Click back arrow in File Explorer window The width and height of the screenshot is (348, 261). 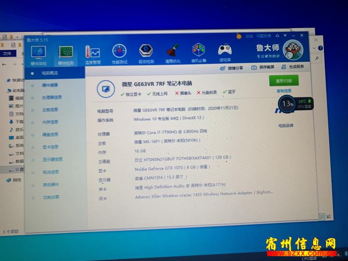4,64
